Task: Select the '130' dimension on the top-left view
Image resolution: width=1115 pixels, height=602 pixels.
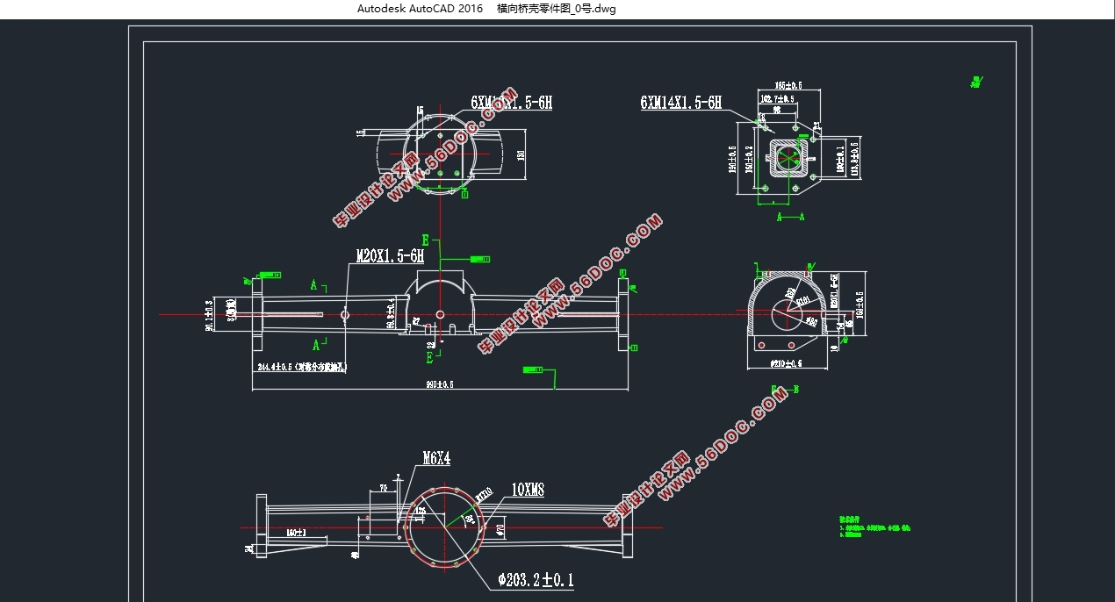Action: tap(520, 154)
